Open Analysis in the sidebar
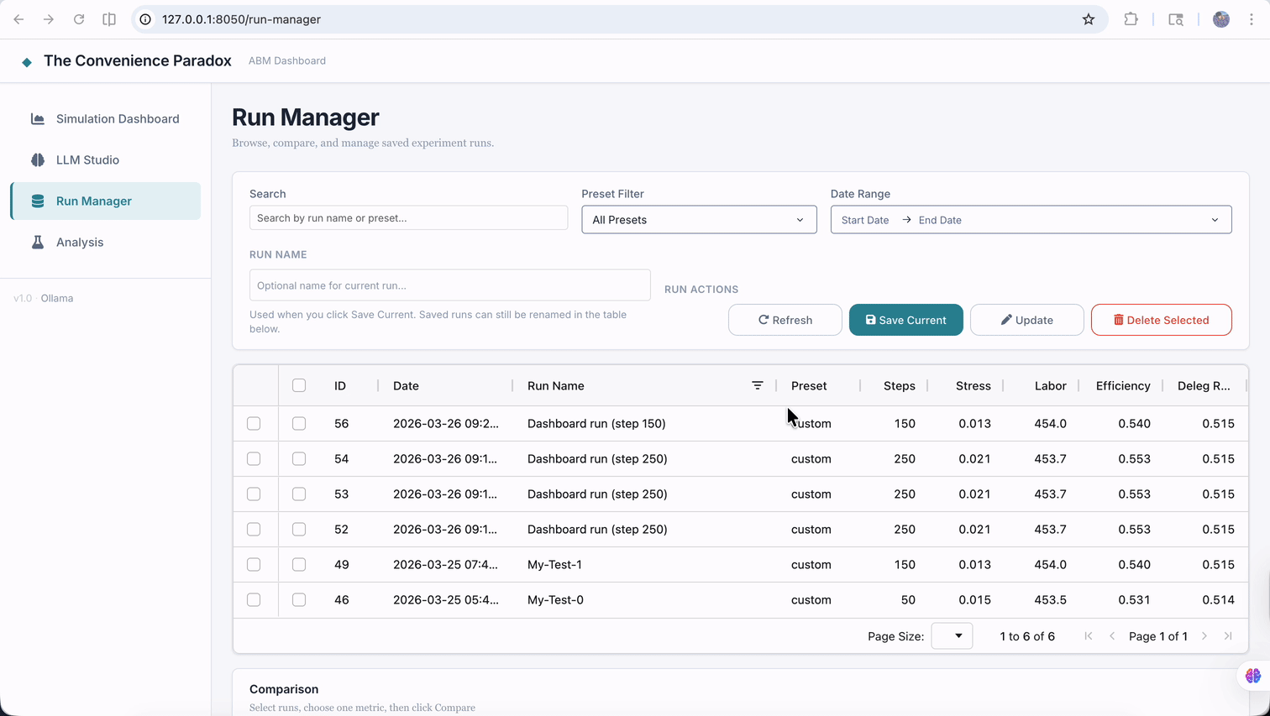1270x716 pixels. (x=106, y=243)
